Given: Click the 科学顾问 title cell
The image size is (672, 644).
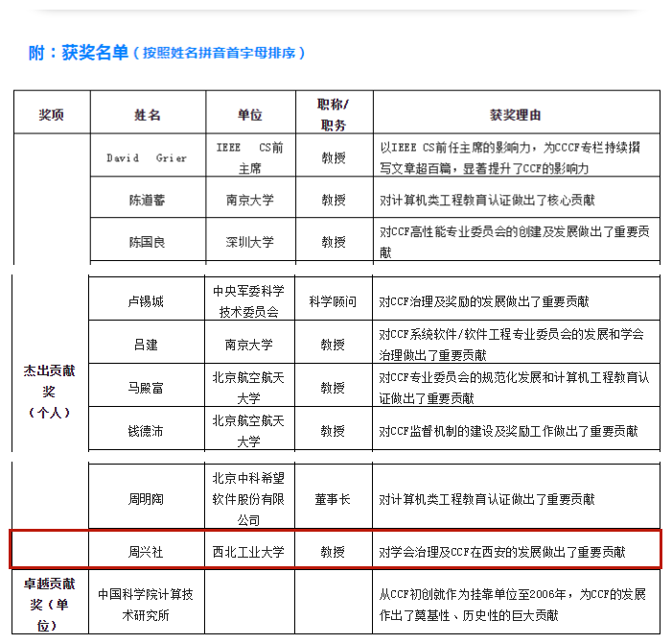Looking at the screenshot, I should 332,301.
